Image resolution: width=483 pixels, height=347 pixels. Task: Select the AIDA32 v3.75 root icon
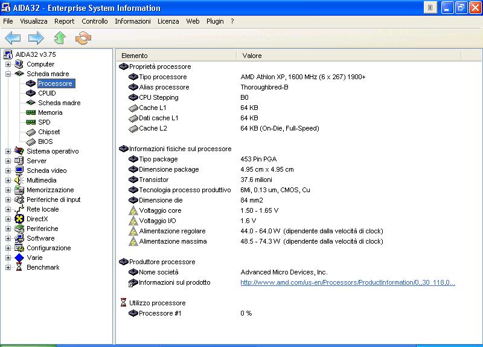[8, 54]
